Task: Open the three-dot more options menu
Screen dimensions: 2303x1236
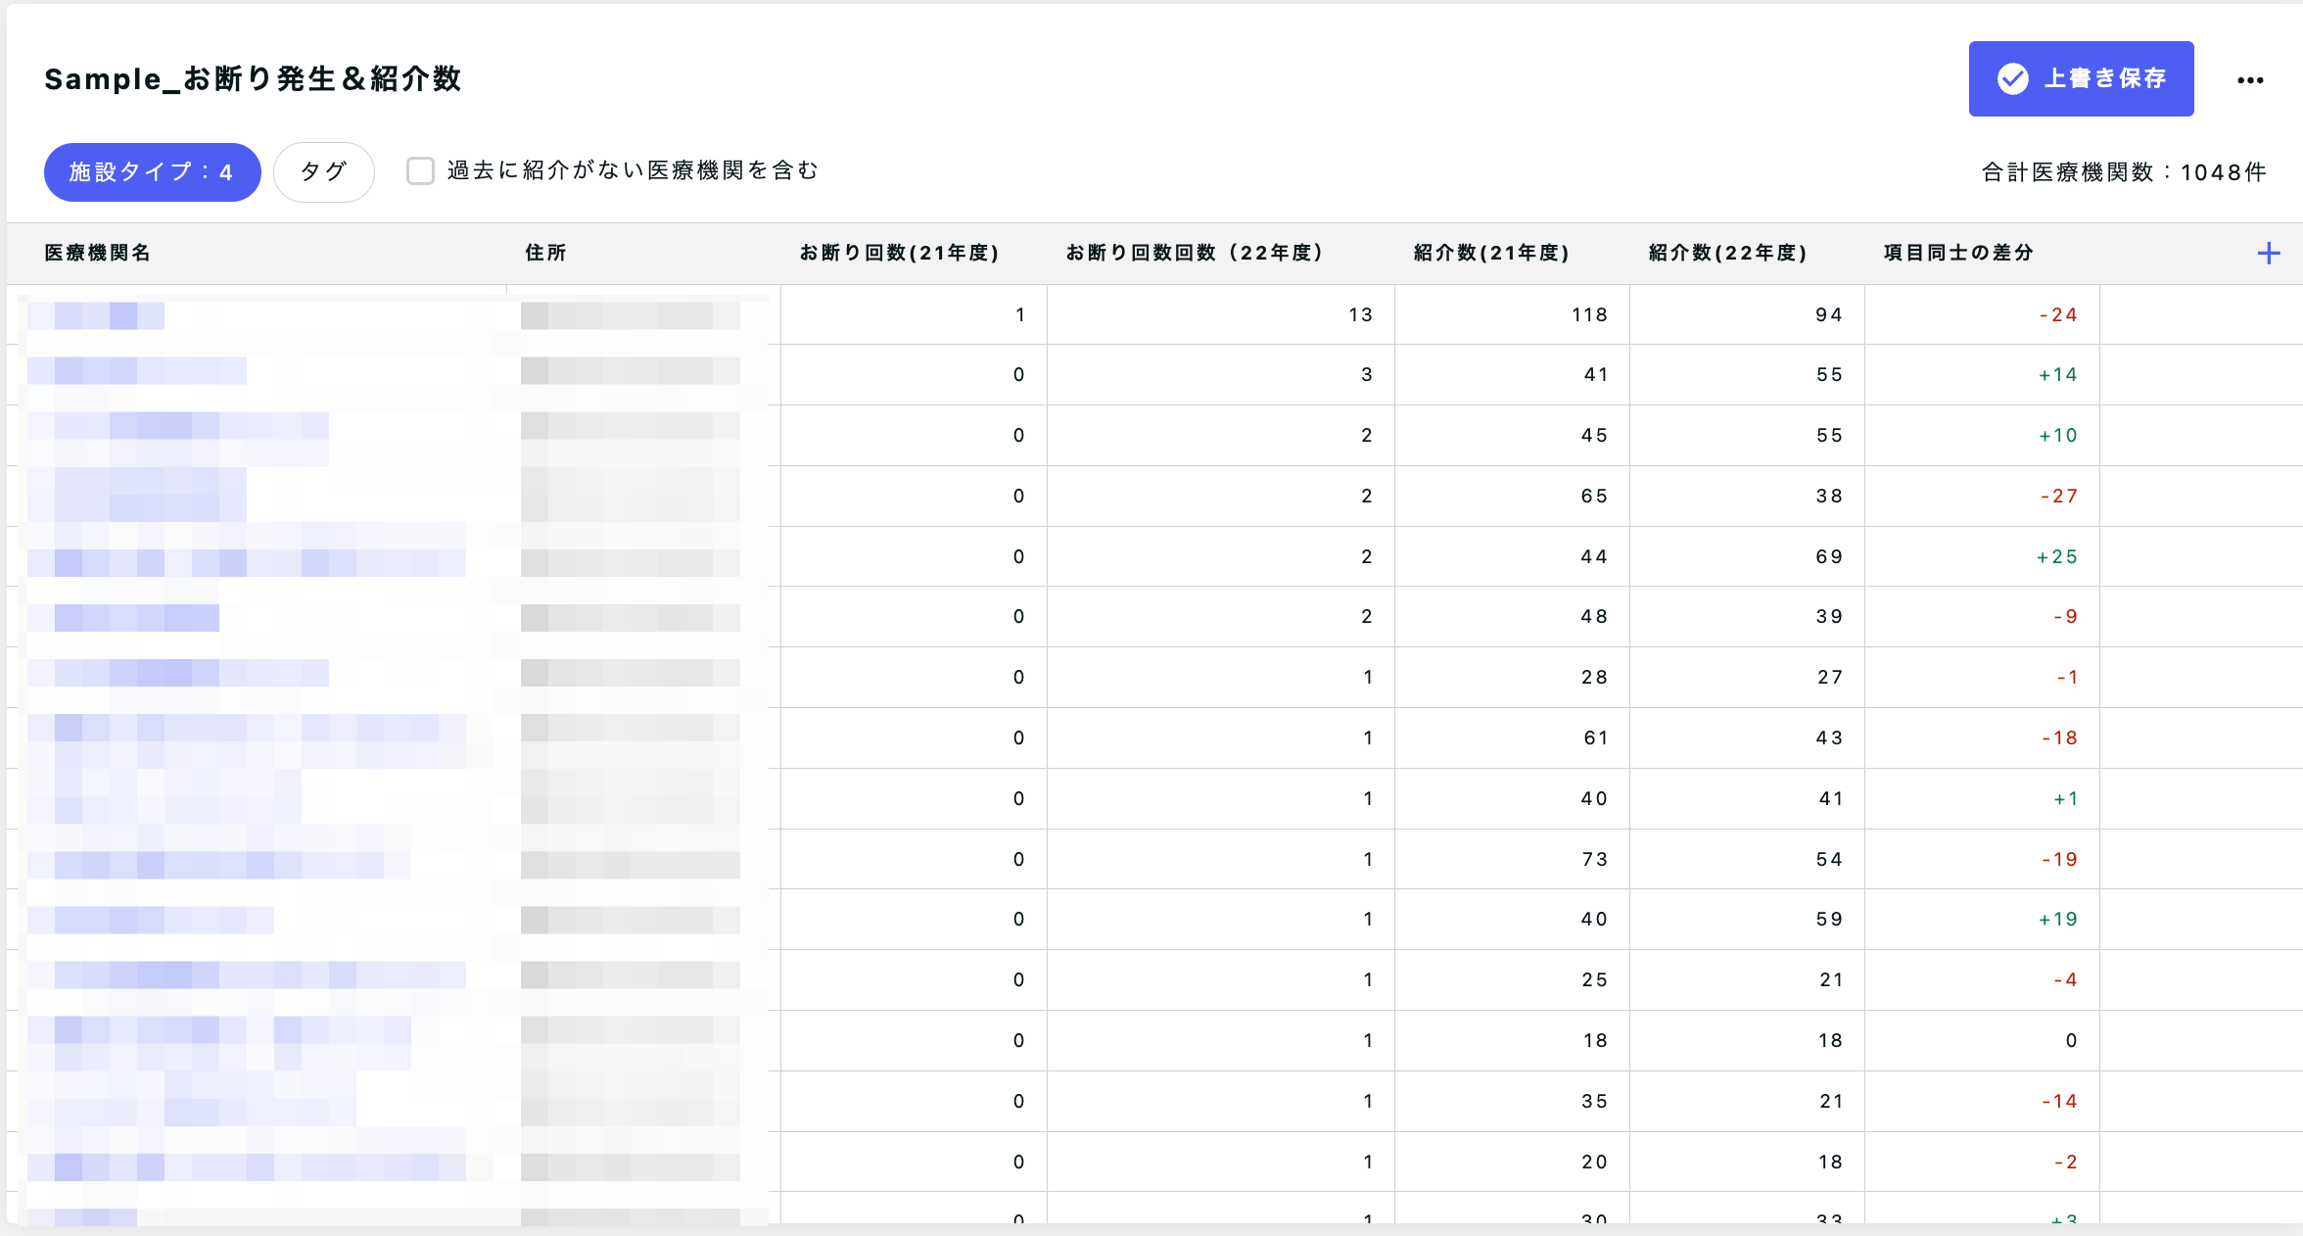Action: [2250, 80]
